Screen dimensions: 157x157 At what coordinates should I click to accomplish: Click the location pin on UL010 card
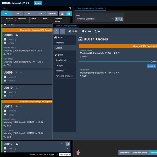coord(5,96)
